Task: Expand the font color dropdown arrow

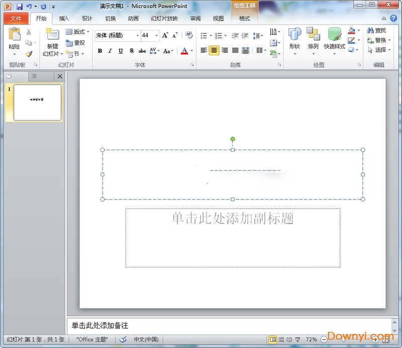Action: coord(191,51)
